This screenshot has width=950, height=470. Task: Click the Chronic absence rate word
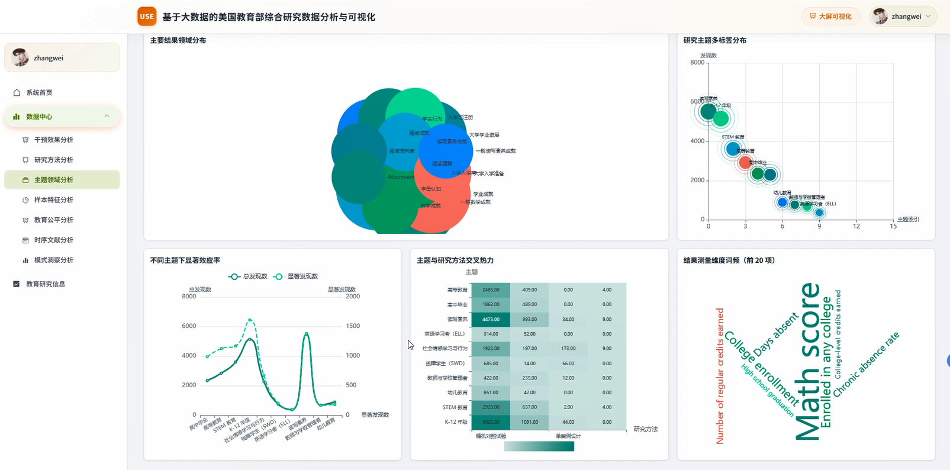coord(866,364)
